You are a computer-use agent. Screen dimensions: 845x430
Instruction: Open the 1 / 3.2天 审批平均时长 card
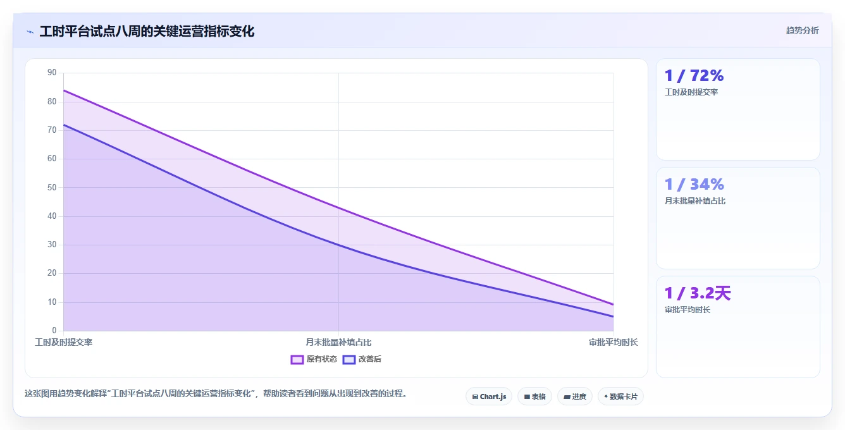pyautogui.click(x=737, y=327)
